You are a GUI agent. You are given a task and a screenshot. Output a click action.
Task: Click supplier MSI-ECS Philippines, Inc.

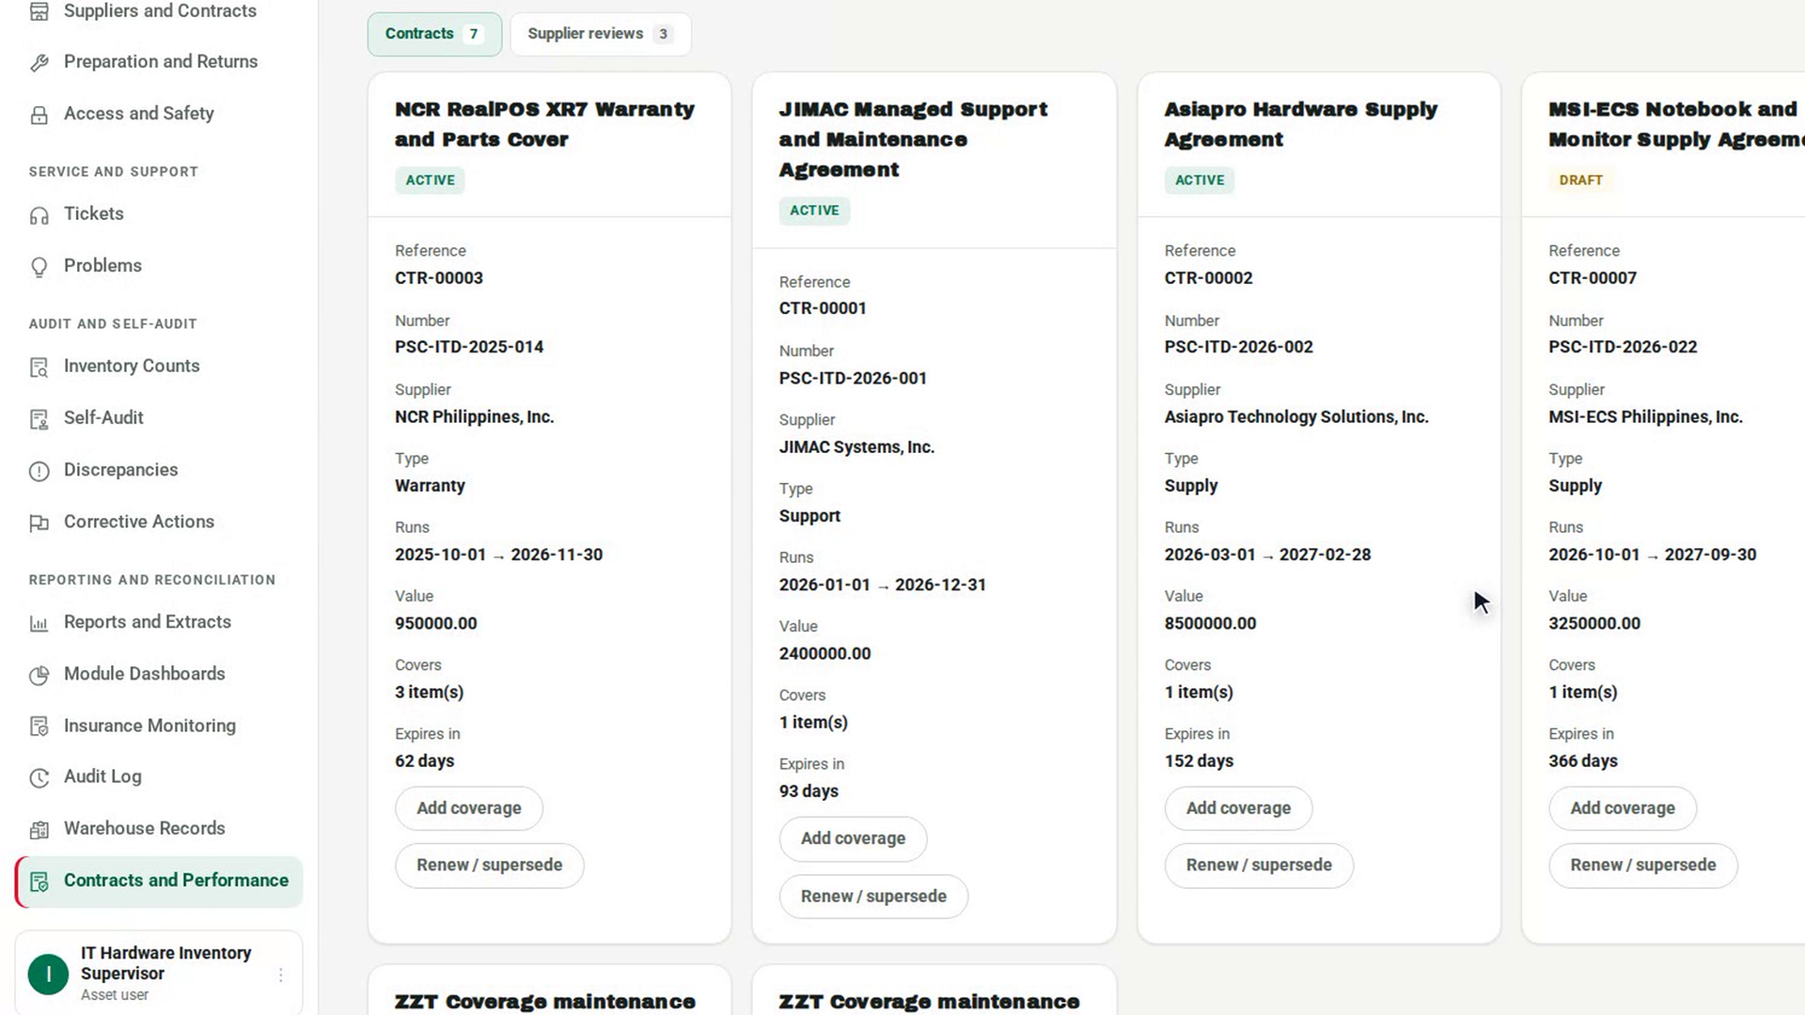click(1646, 416)
